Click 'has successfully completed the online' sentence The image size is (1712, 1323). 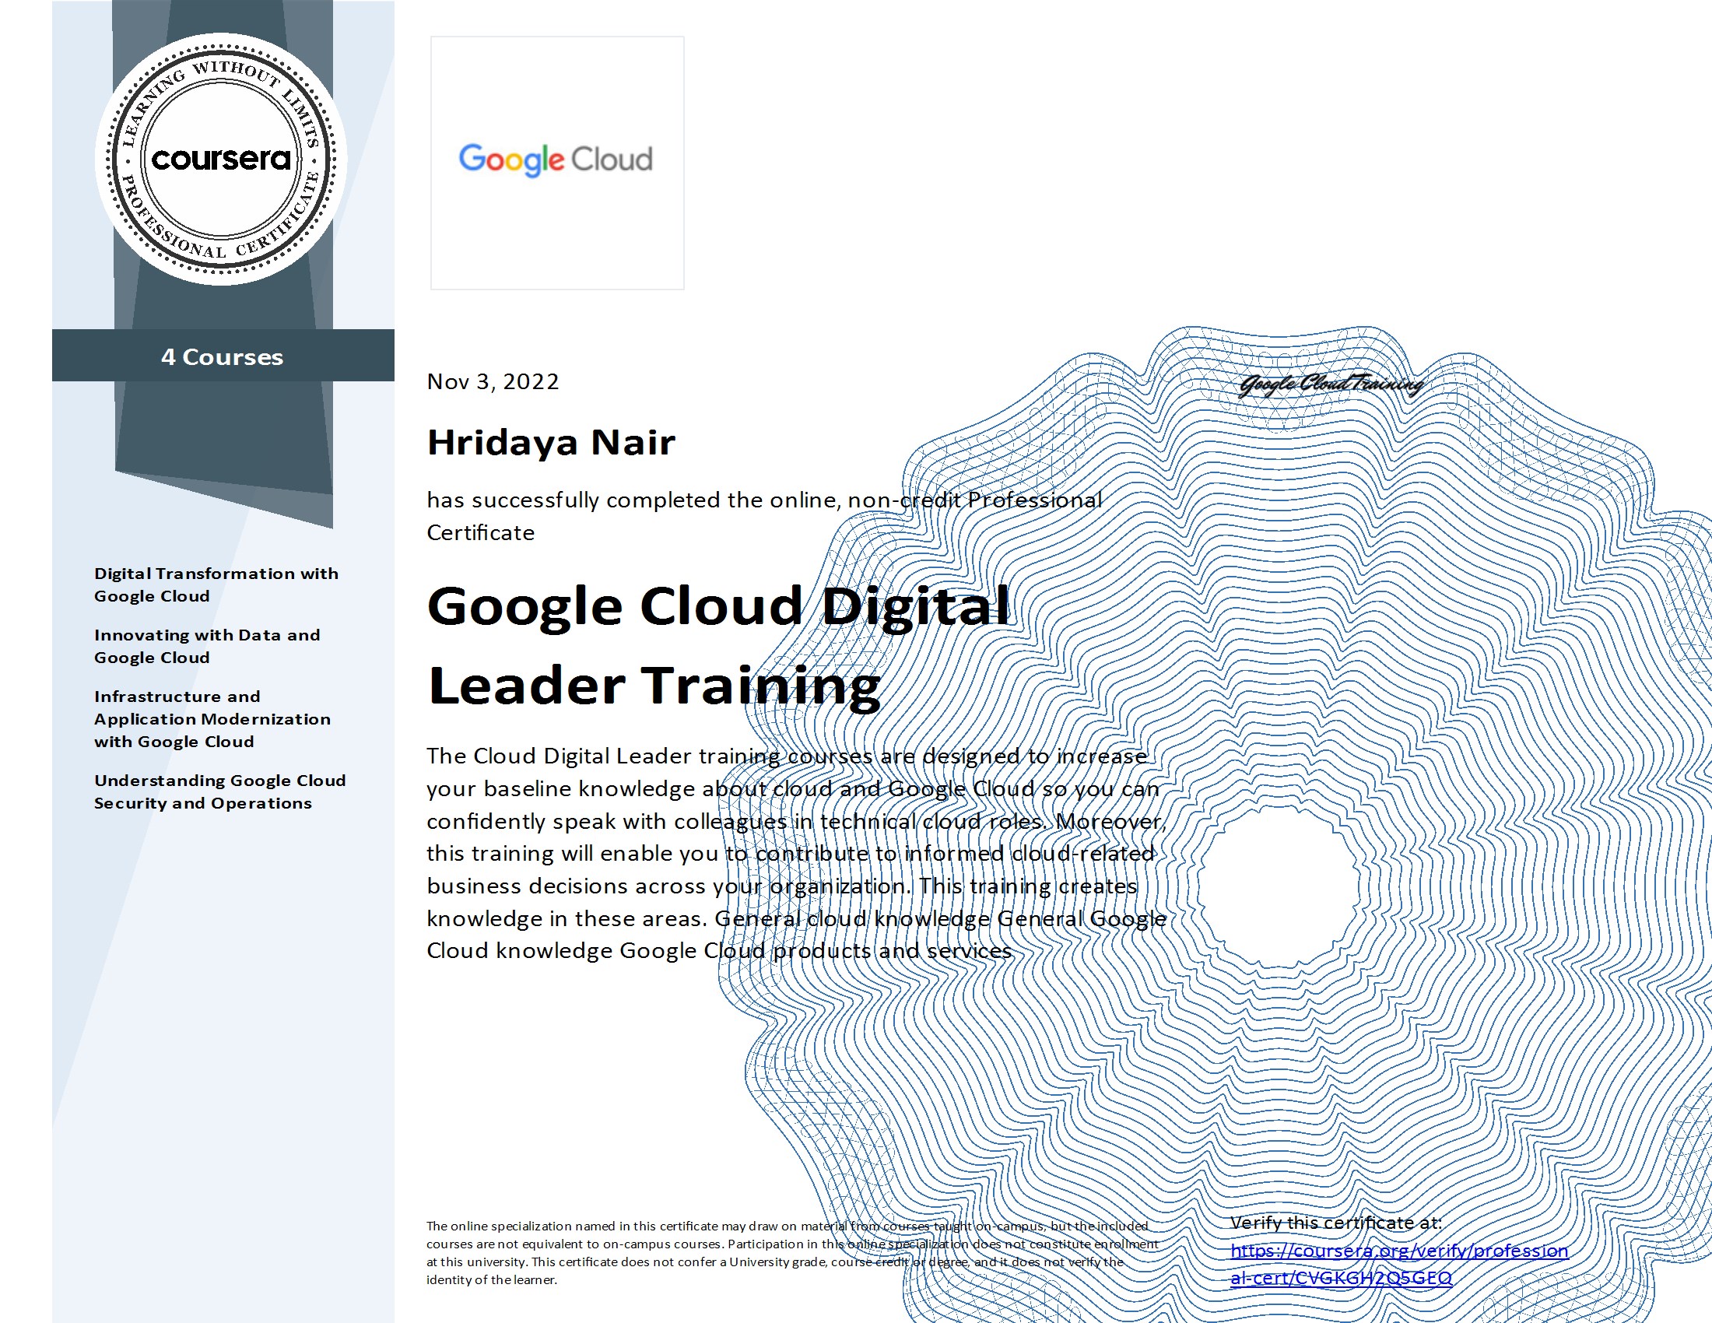[764, 516]
